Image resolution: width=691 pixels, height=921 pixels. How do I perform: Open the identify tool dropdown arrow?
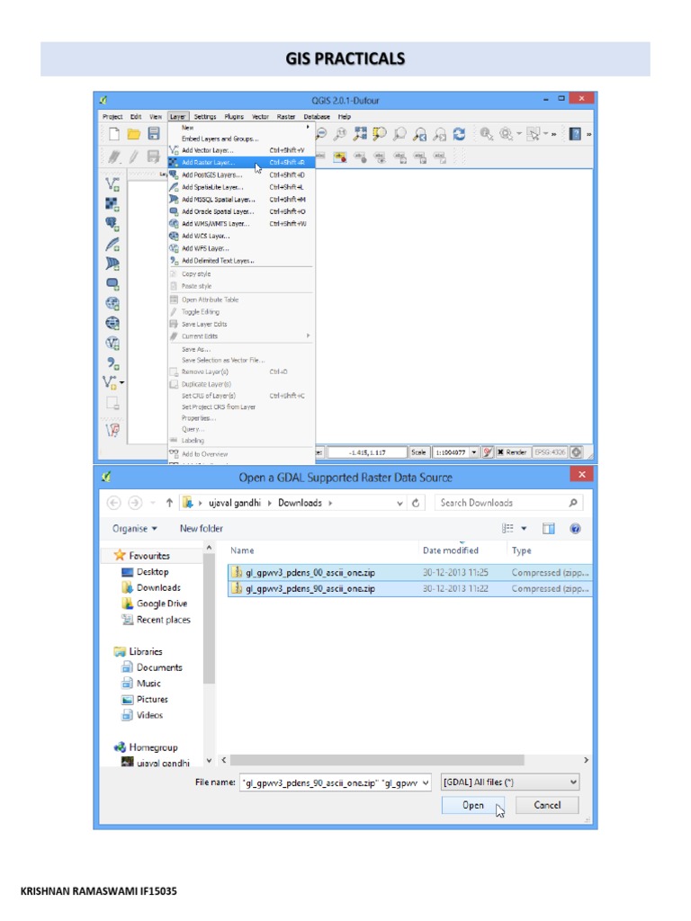519,134
